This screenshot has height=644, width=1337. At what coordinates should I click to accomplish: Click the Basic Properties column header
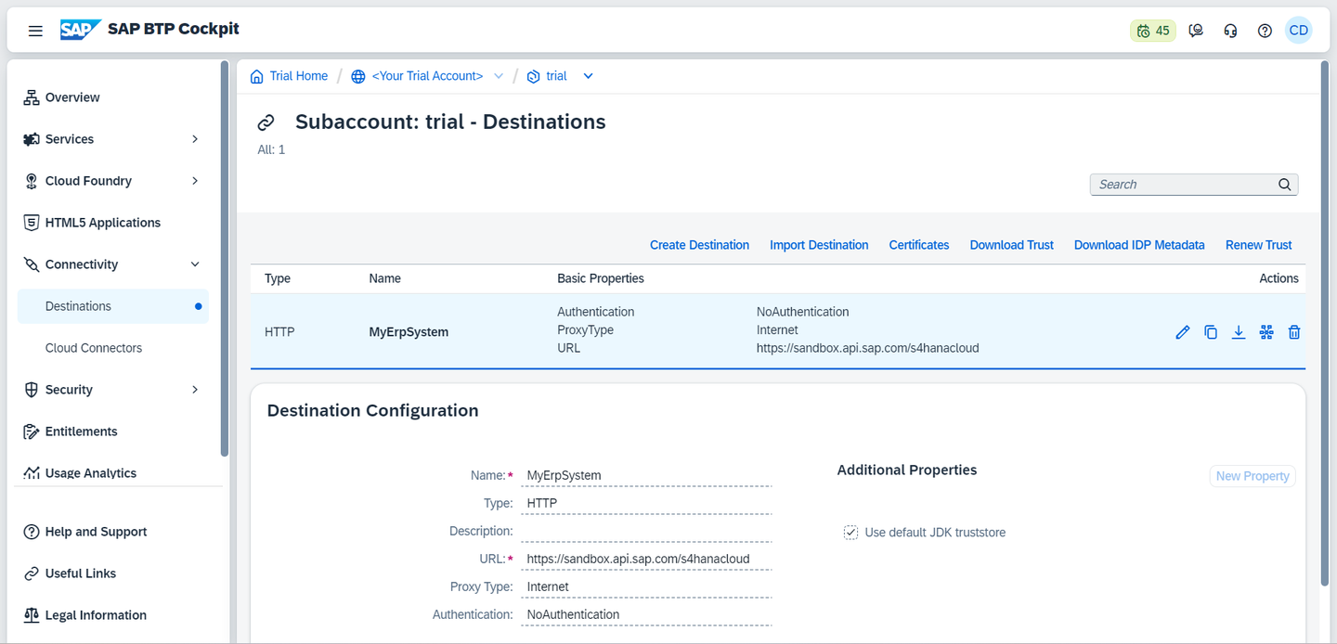click(601, 278)
